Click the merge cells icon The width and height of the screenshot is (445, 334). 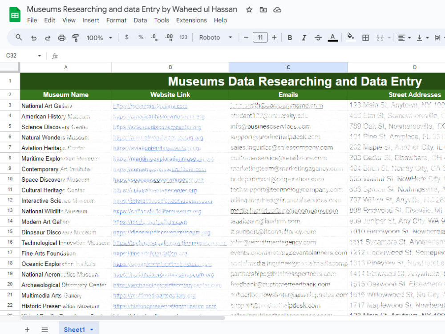[x=380, y=37]
